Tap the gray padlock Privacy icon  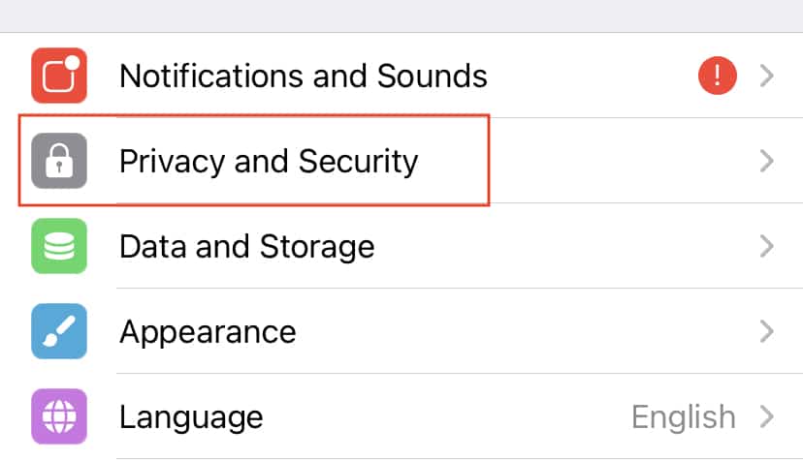tap(59, 161)
